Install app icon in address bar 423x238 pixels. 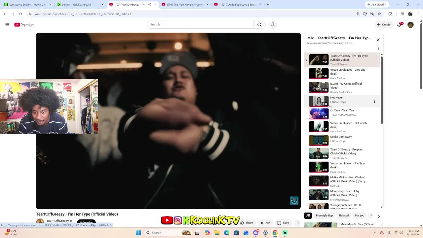click(365, 14)
